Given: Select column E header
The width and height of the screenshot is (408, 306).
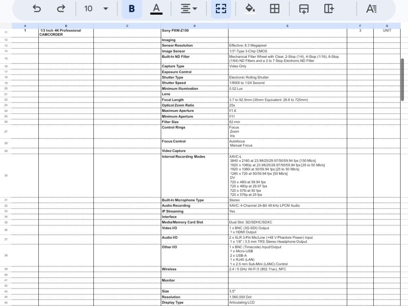Looking at the screenshot, I should tap(288, 26).
